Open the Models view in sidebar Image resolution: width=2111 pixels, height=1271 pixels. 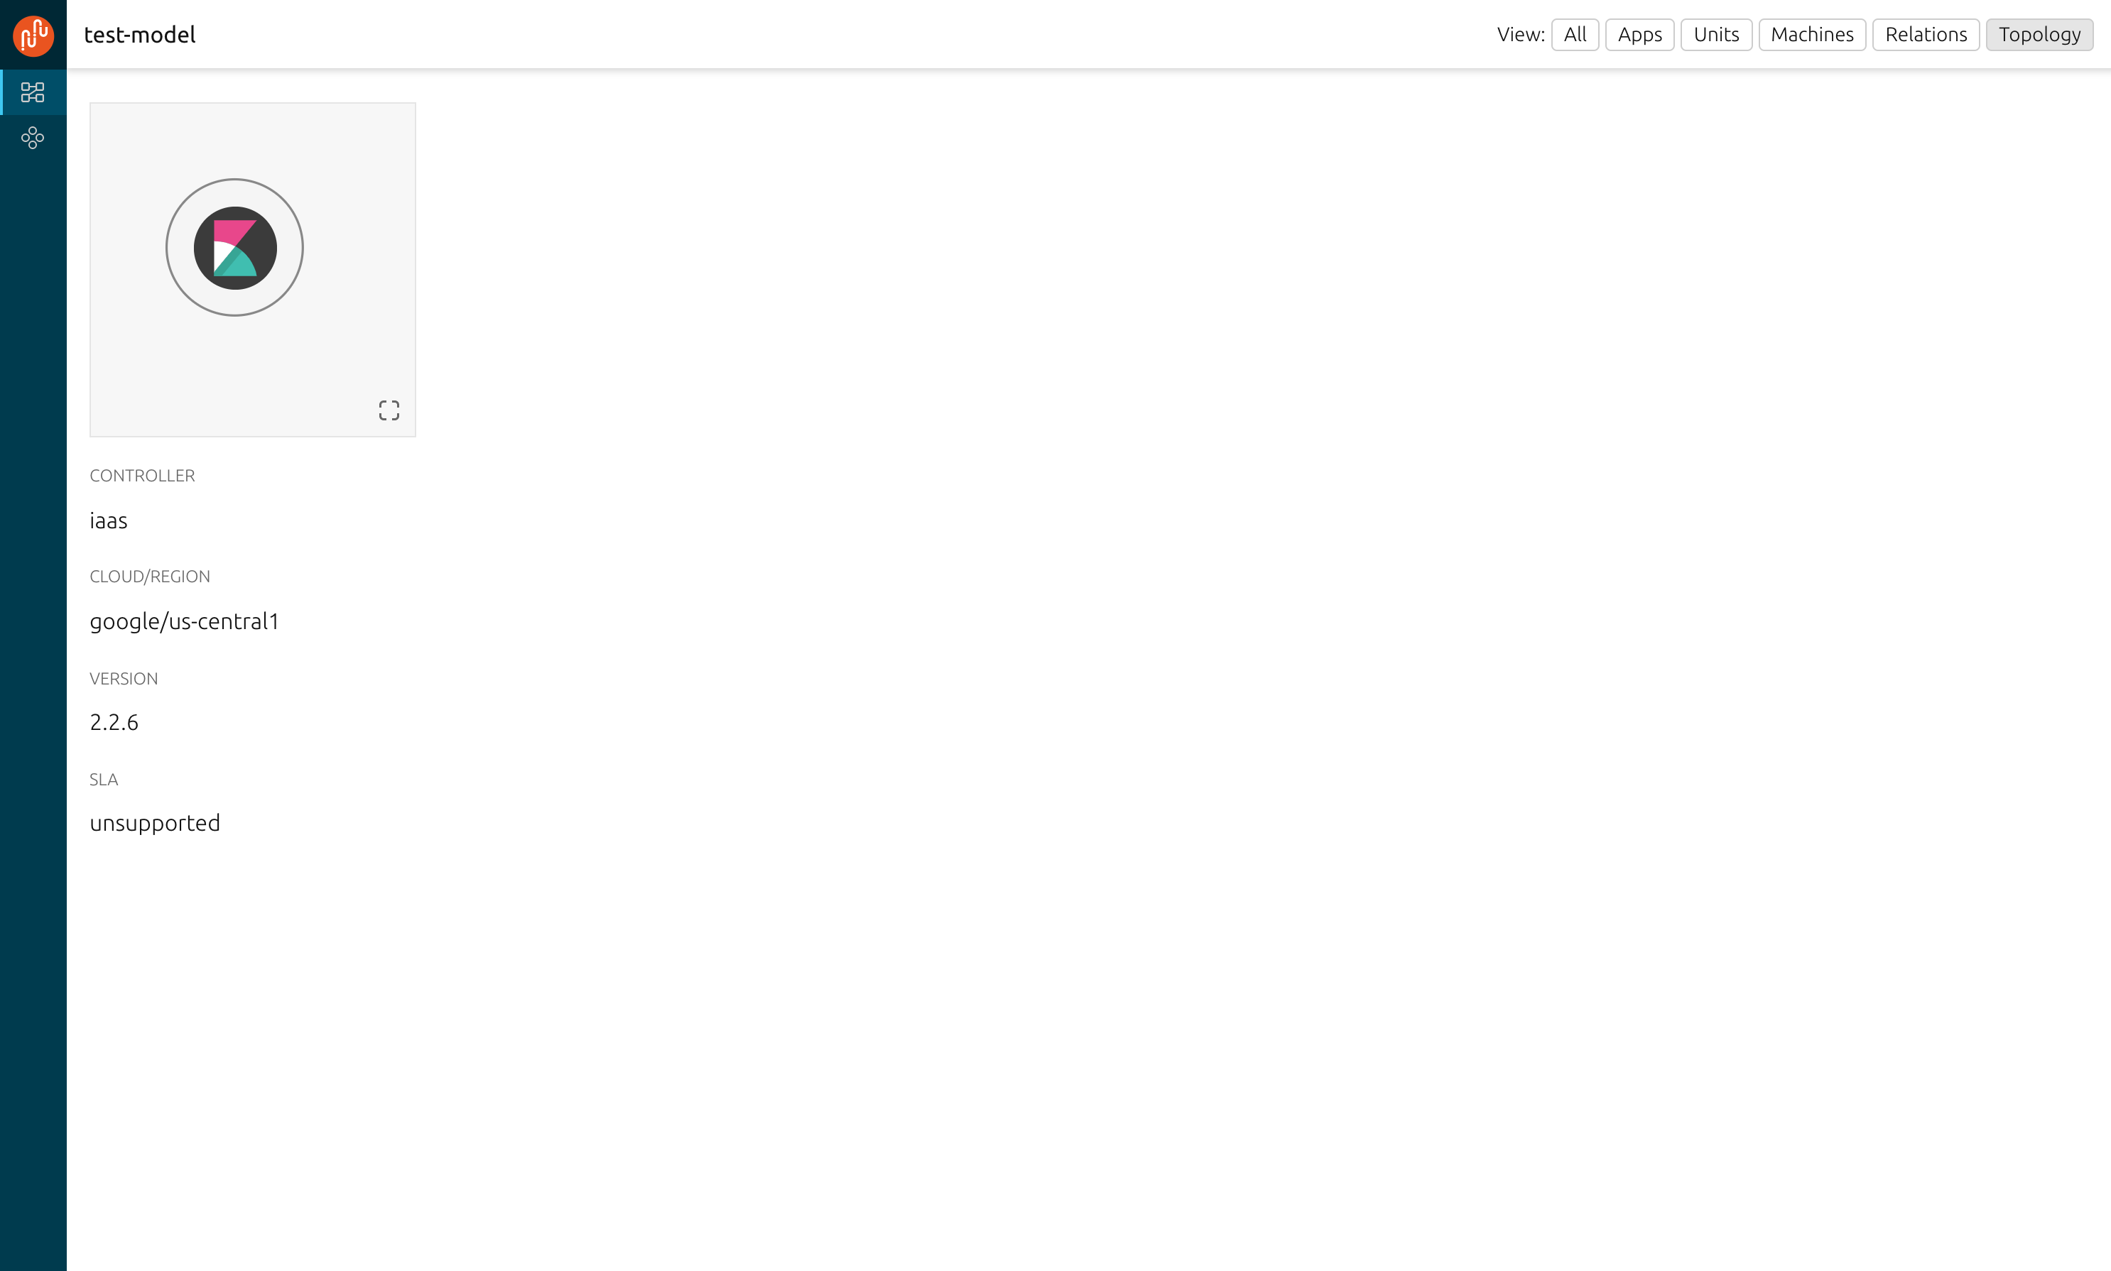[x=33, y=92]
